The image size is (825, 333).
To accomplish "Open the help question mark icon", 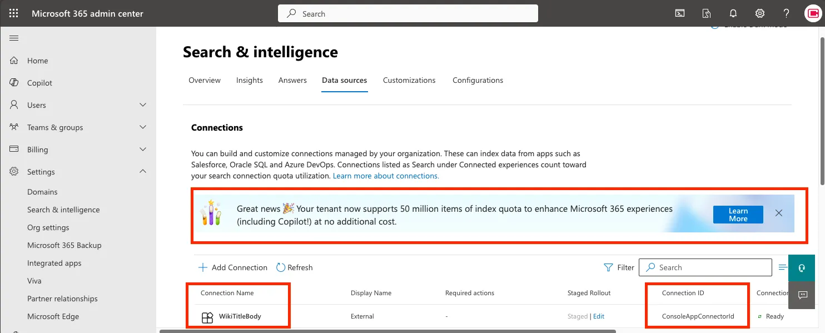I will click(x=786, y=13).
